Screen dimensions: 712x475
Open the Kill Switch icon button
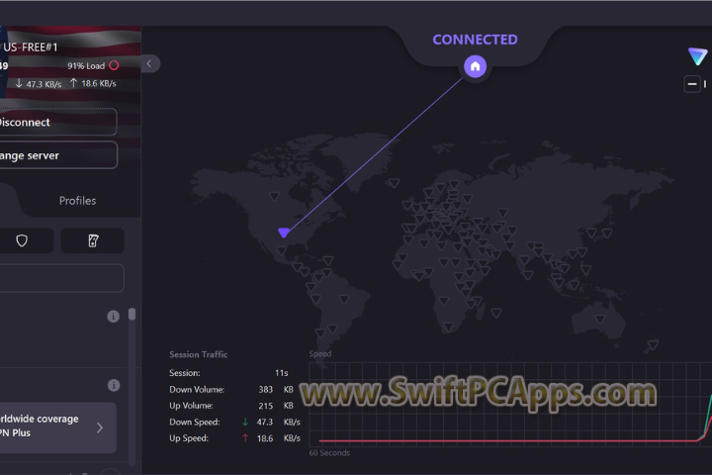click(x=93, y=240)
